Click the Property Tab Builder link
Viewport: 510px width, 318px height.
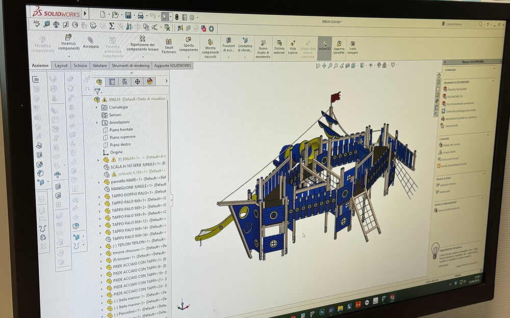(x=458, y=89)
